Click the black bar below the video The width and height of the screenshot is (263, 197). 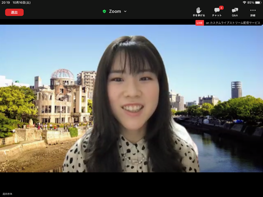pyautogui.click(x=132, y=184)
